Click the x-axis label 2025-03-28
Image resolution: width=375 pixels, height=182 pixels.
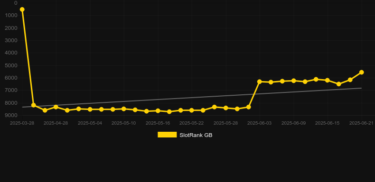(x=22, y=123)
